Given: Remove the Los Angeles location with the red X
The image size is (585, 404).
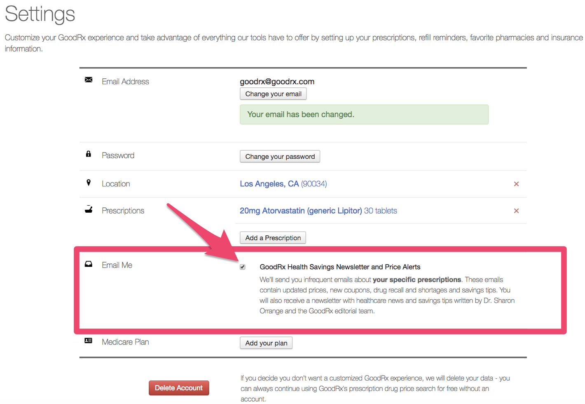Looking at the screenshot, I should 516,184.
